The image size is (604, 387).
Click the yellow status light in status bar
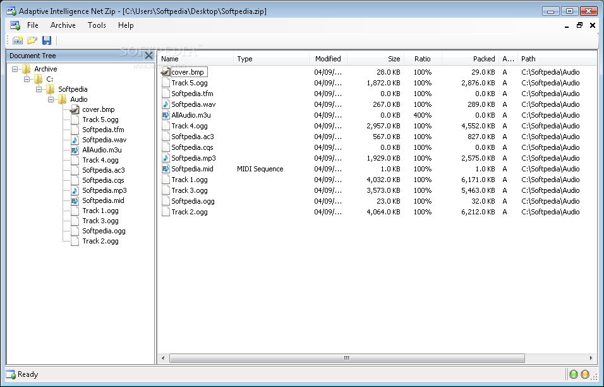(x=585, y=374)
